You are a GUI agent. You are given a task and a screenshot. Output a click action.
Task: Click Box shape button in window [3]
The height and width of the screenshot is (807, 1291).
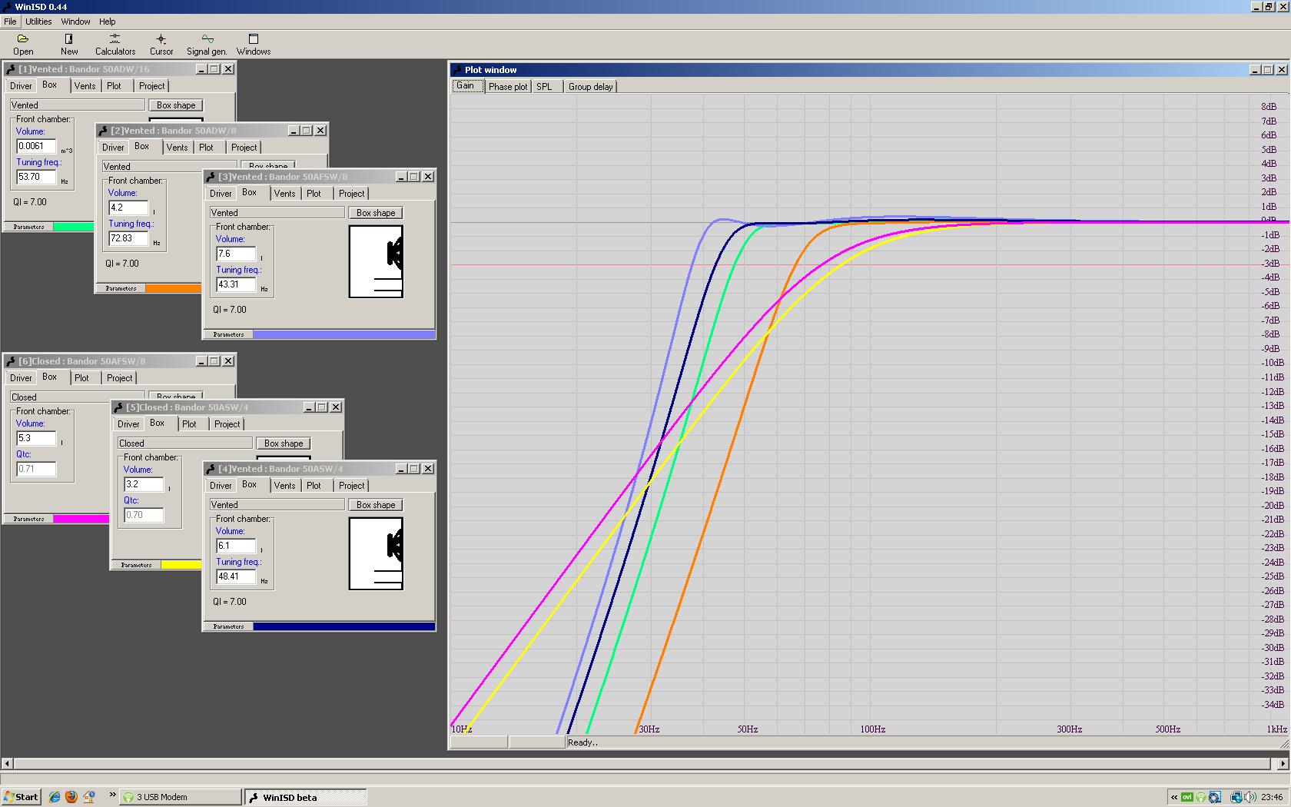click(x=376, y=213)
